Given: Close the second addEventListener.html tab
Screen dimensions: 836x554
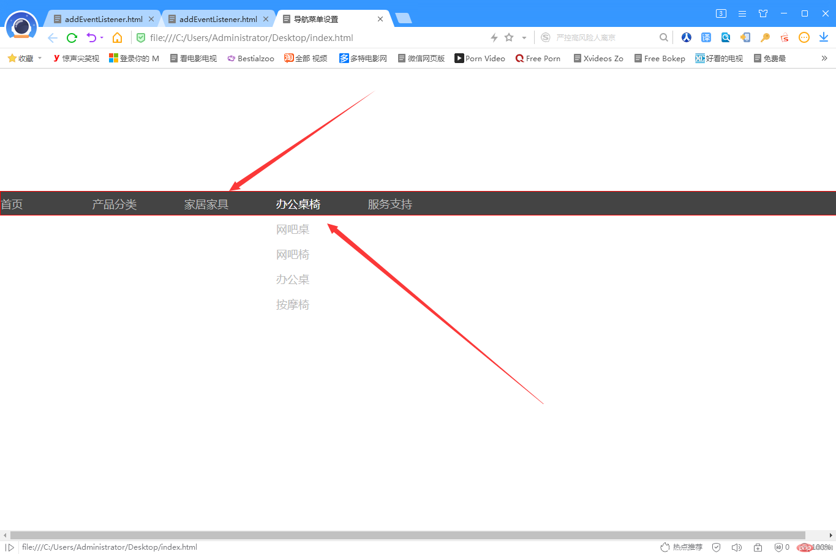Looking at the screenshot, I should tap(266, 19).
